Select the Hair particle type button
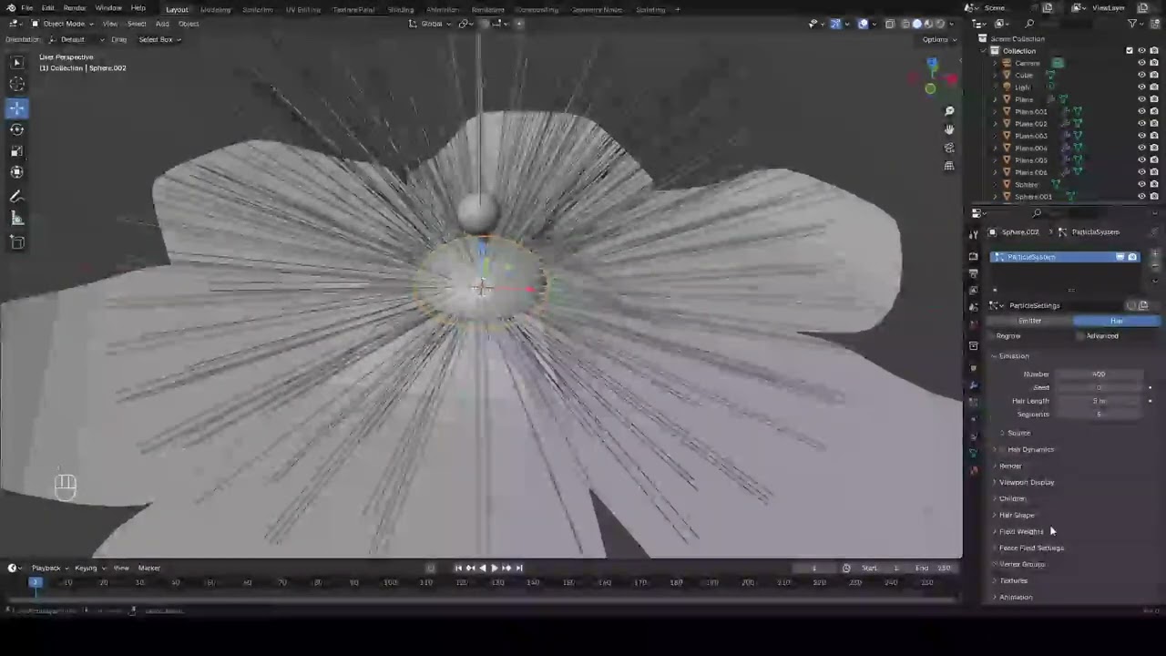 coord(1117,321)
